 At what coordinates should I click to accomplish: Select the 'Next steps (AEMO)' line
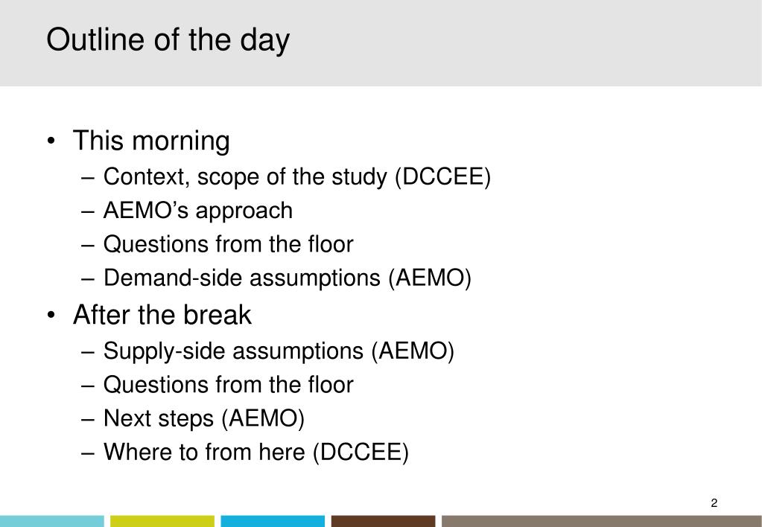click(x=203, y=418)
